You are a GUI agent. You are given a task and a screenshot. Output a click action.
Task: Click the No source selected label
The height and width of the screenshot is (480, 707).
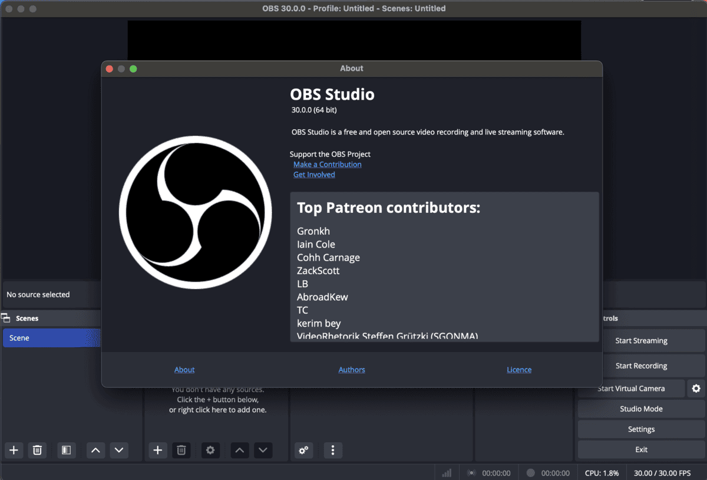click(x=38, y=294)
